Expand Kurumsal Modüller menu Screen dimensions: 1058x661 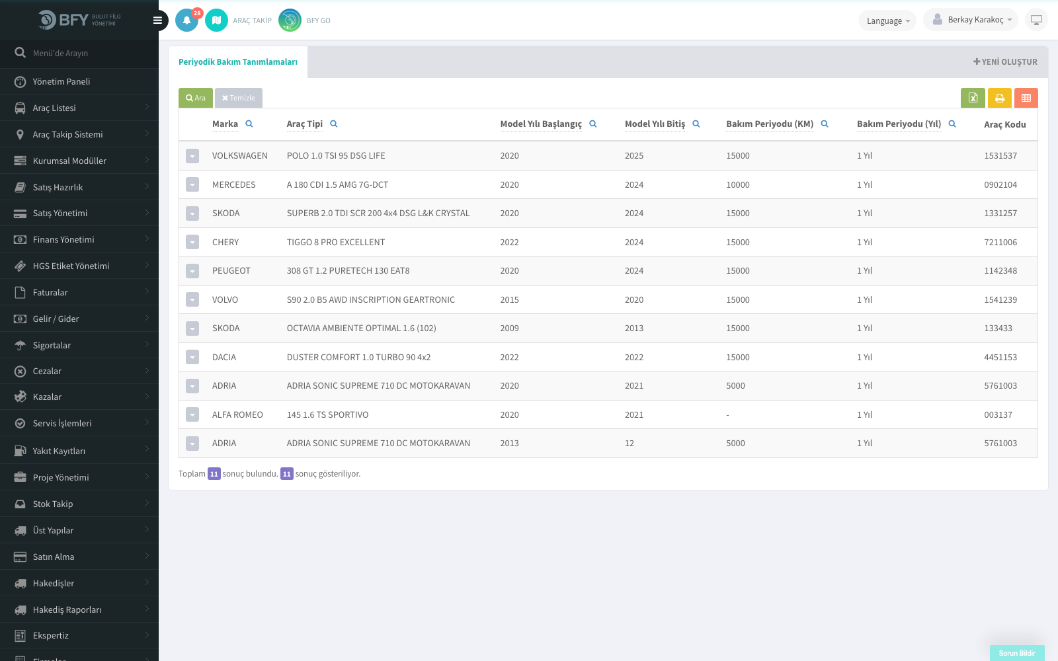[x=79, y=161]
